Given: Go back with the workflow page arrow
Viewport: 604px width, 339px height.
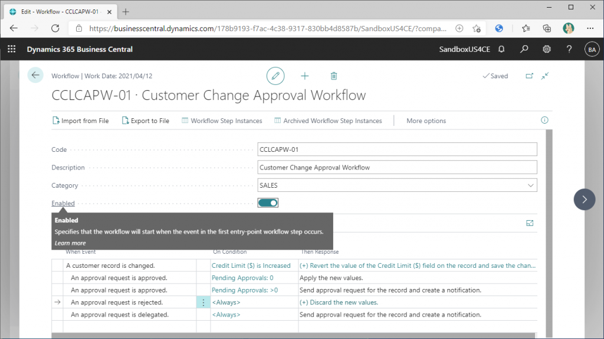Looking at the screenshot, I should (35, 75).
